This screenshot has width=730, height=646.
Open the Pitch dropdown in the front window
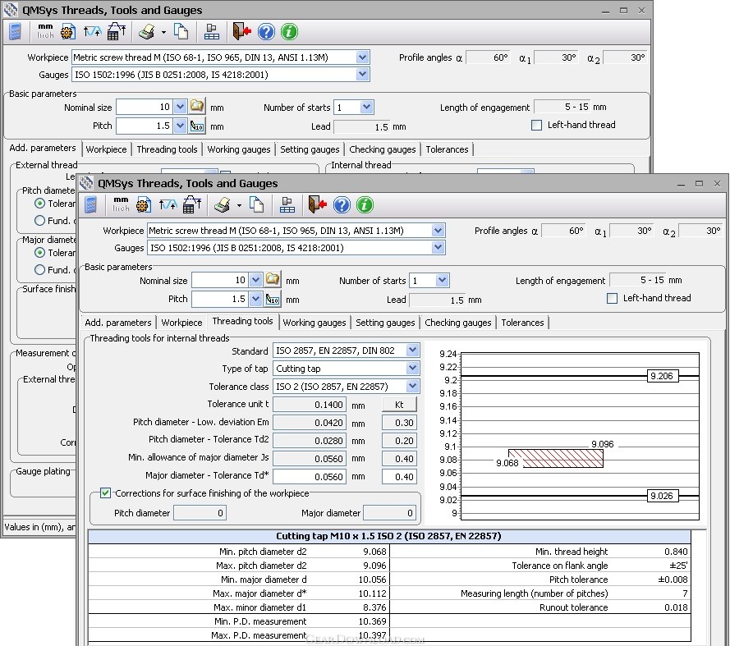[255, 299]
